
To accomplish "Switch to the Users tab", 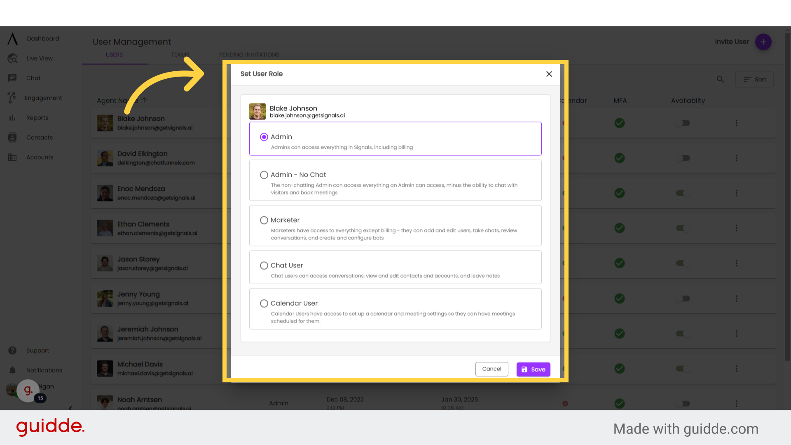I will [114, 54].
